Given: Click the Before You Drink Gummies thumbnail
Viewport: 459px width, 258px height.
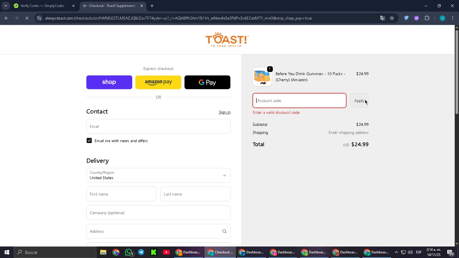Looking at the screenshot, I should [262, 77].
